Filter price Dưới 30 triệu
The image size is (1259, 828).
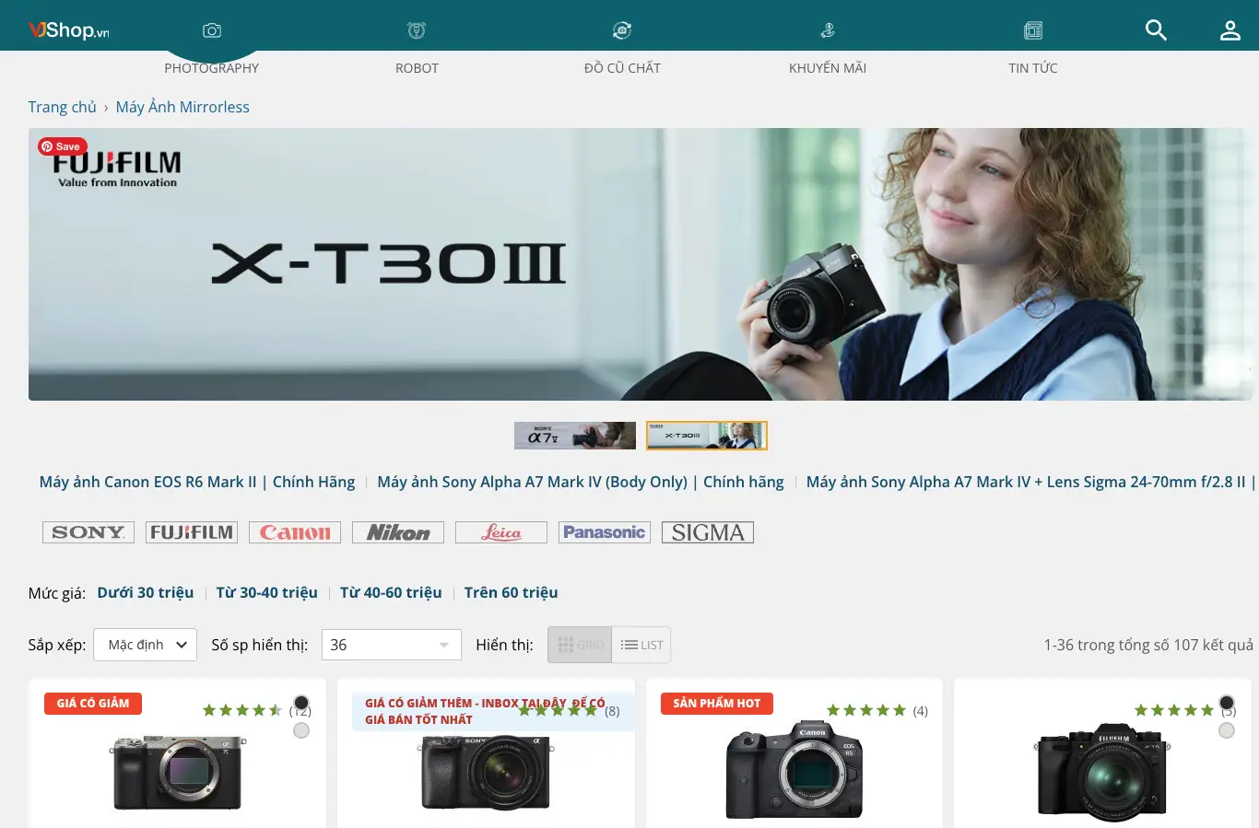(146, 592)
